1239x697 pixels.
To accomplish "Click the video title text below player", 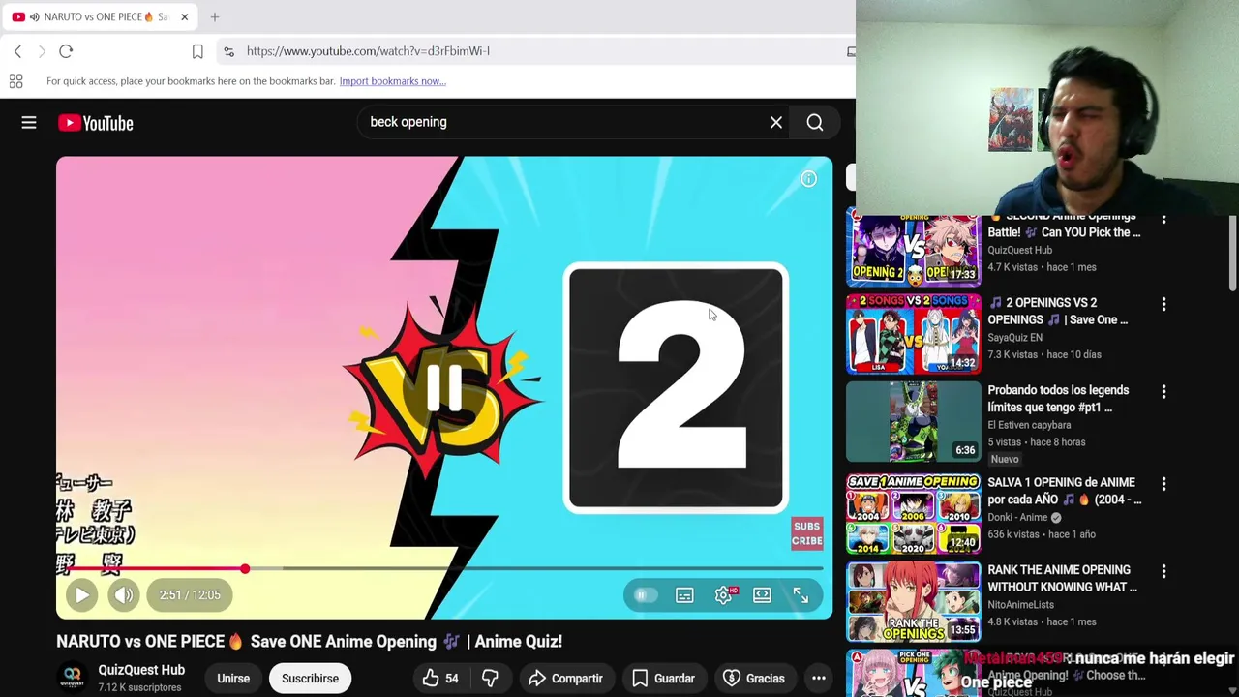I will (x=309, y=641).
